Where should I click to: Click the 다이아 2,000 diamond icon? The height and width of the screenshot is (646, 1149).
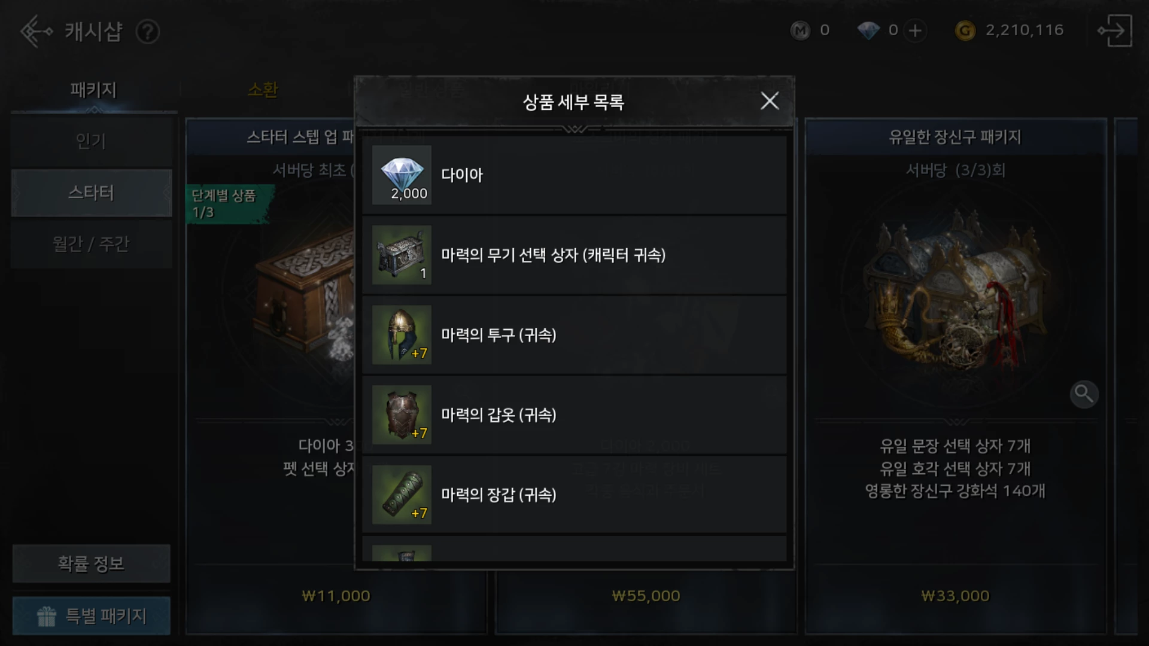point(402,175)
